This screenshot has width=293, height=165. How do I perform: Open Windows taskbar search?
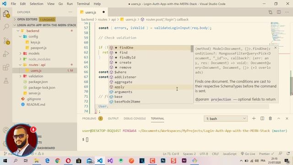tap(16, 161)
